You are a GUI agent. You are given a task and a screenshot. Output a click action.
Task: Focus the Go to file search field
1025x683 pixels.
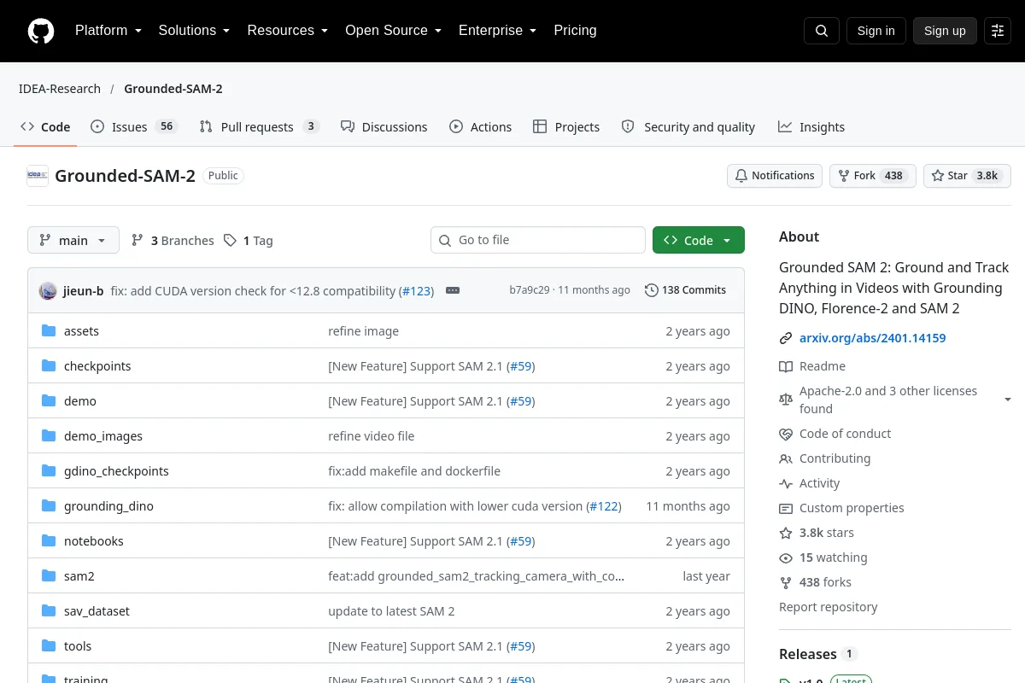coord(538,240)
